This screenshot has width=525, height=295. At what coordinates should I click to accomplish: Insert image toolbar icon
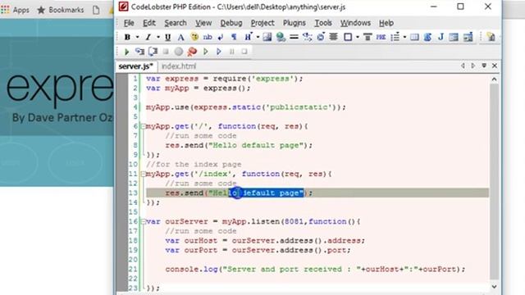(267, 37)
